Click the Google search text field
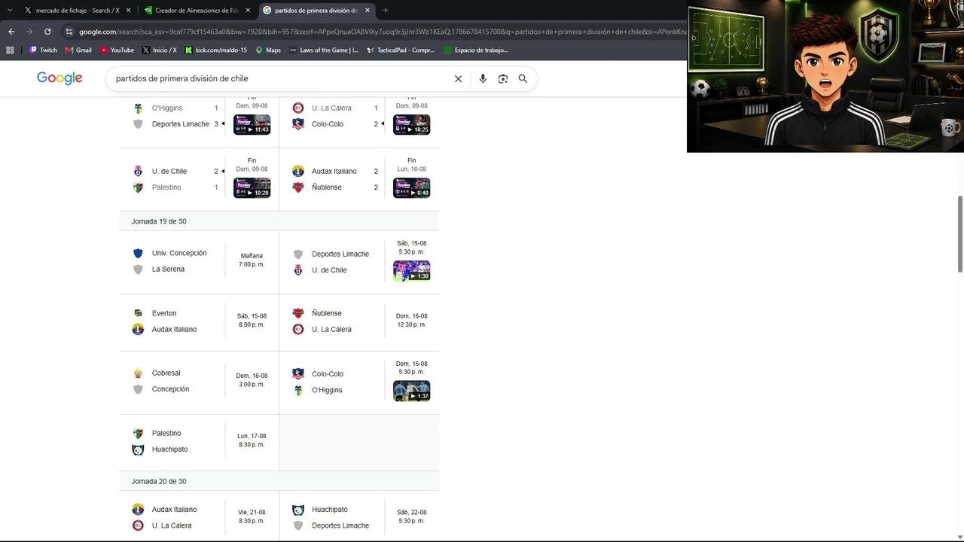The image size is (964, 542). point(279,78)
